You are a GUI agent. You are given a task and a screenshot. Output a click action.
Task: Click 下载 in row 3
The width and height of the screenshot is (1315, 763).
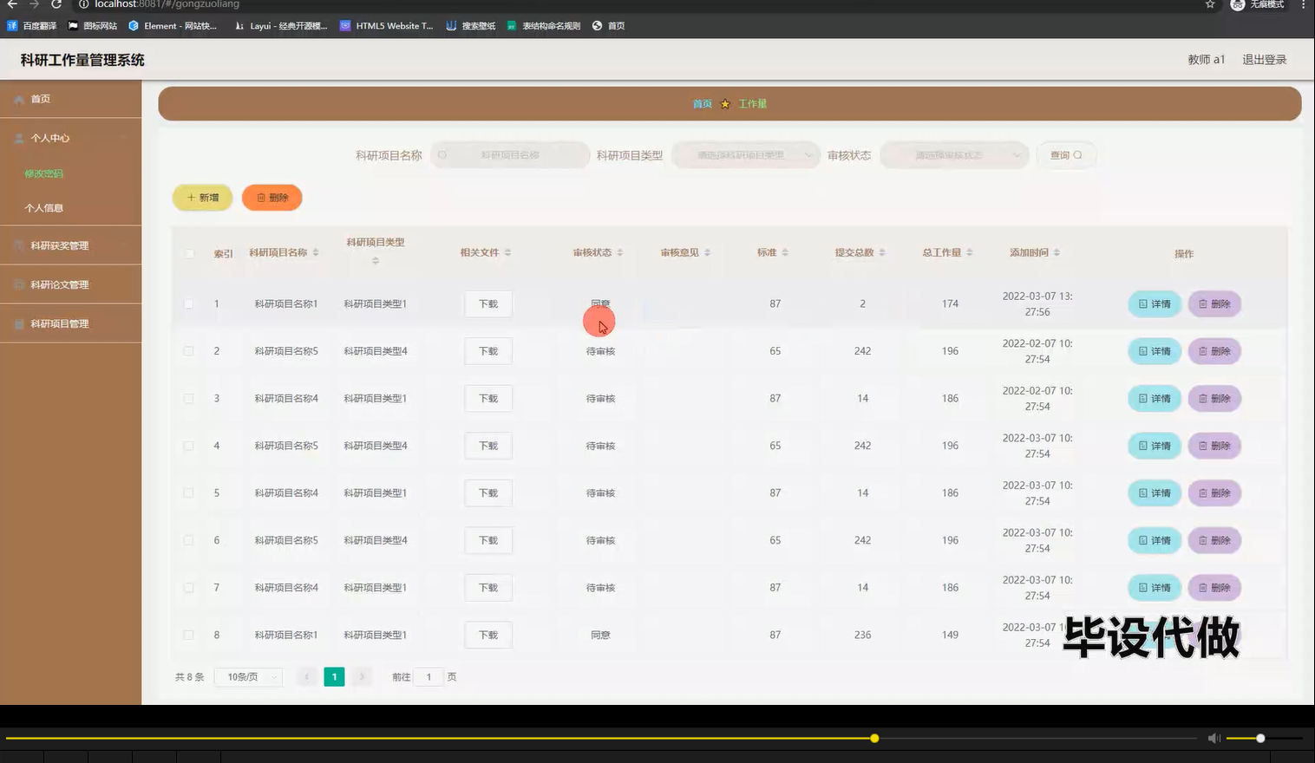tap(488, 399)
